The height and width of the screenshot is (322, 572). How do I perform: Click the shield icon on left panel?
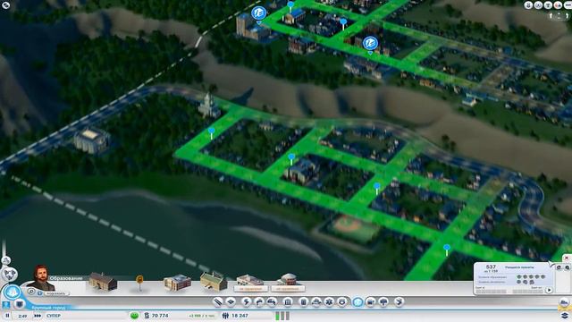[20, 304]
